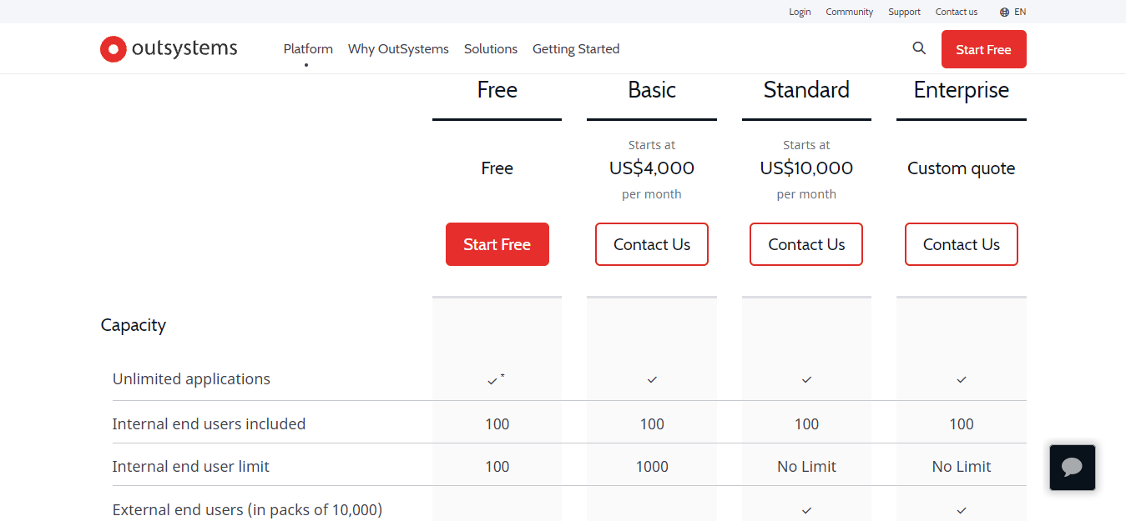Click the US$4,000 price text
This screenshot has width=1126, height=521.
click(652, 168)
